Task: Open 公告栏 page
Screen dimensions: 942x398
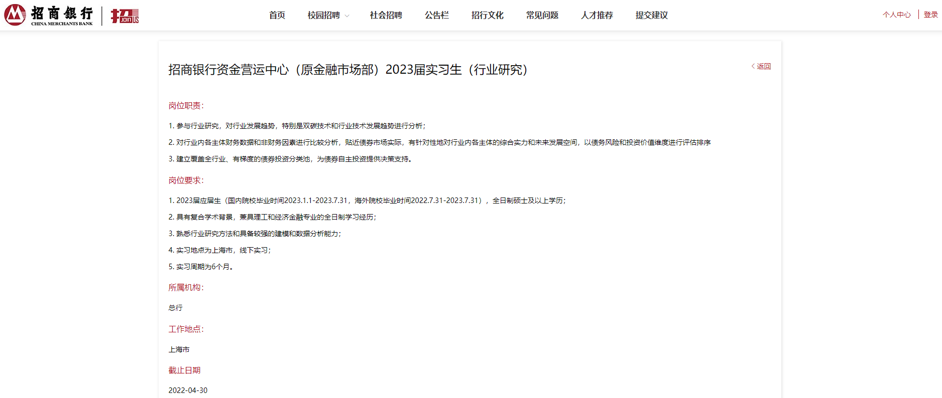Action: (x=437, y=15)
